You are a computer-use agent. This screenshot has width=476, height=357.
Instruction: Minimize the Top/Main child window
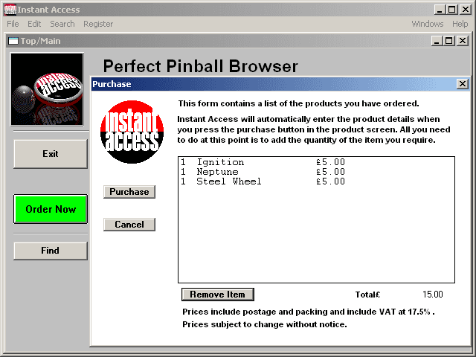[437, 41]
